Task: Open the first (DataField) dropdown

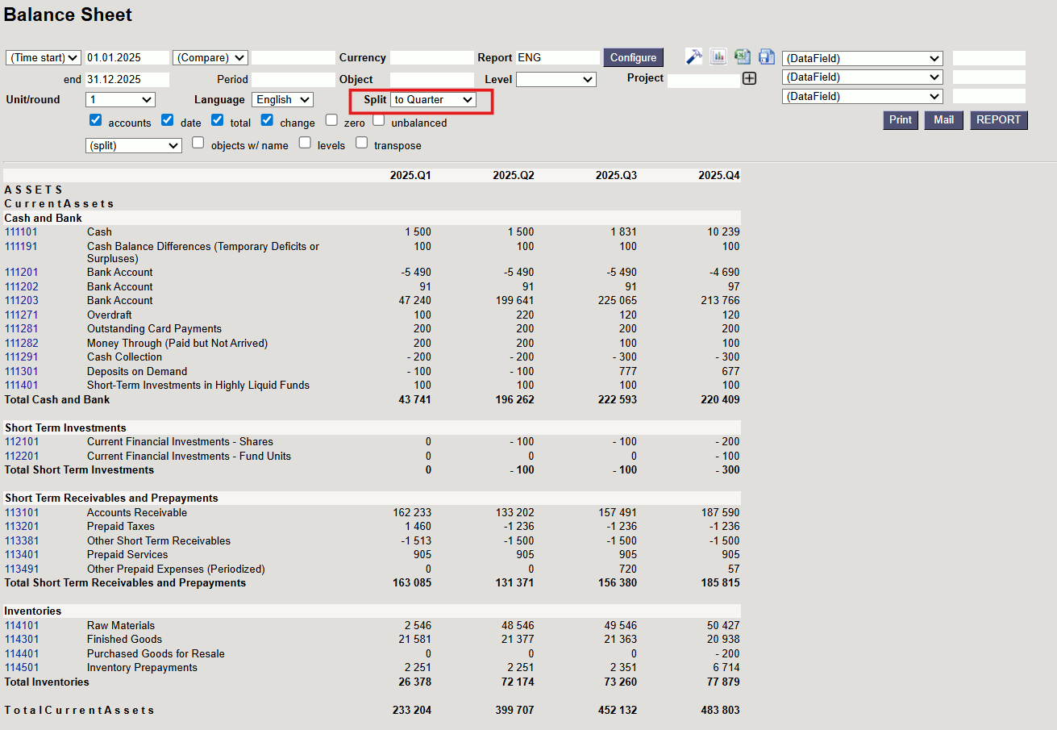Action: [x=862, y=58]
